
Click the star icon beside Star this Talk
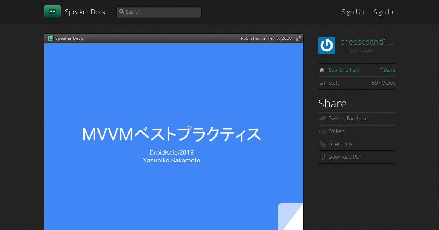tap(322, 70)
